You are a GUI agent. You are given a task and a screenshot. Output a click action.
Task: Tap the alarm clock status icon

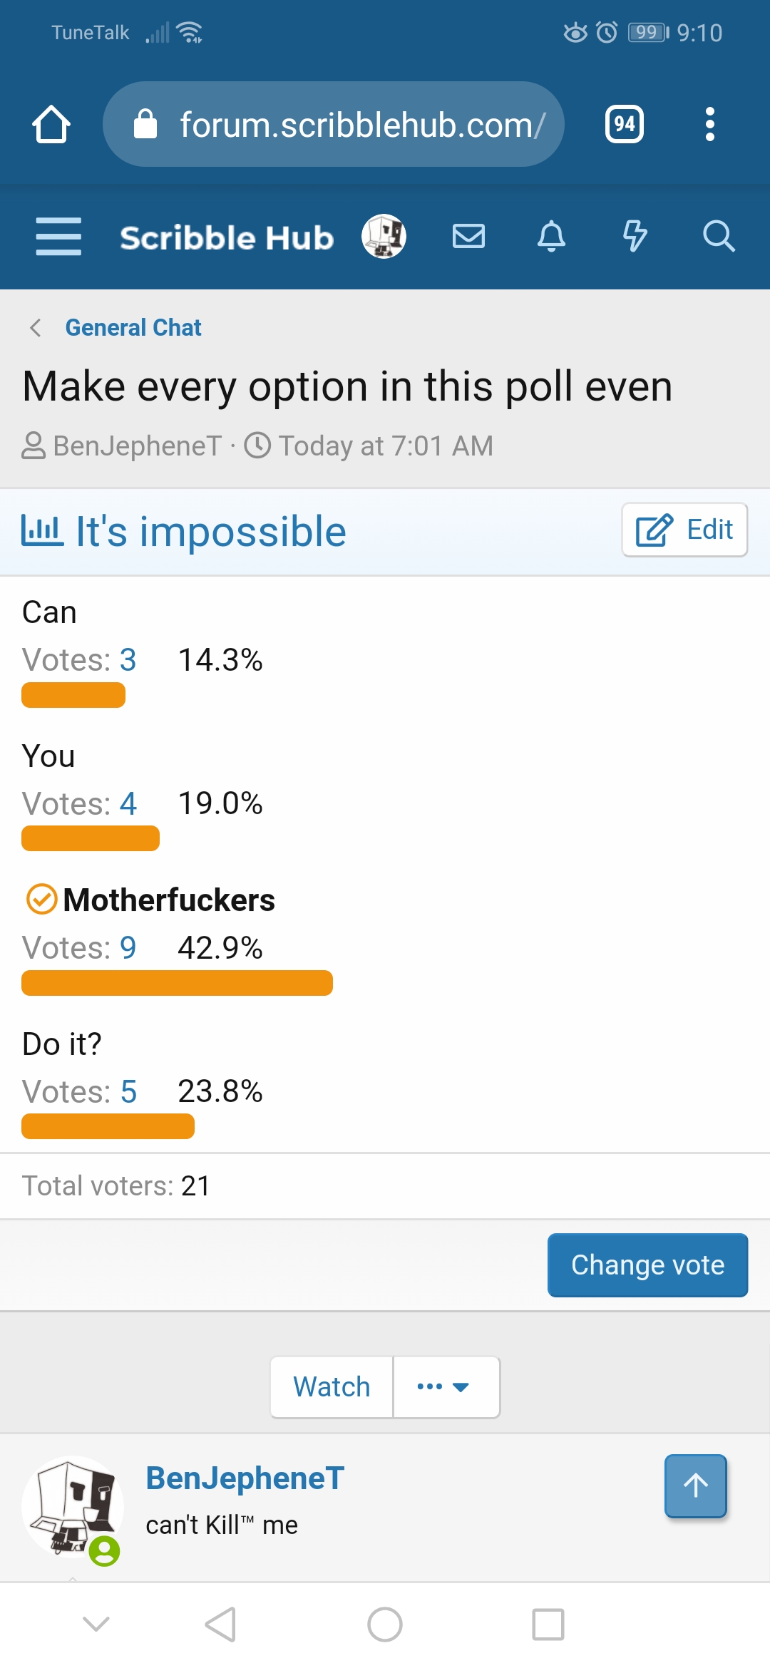(605, 32)
